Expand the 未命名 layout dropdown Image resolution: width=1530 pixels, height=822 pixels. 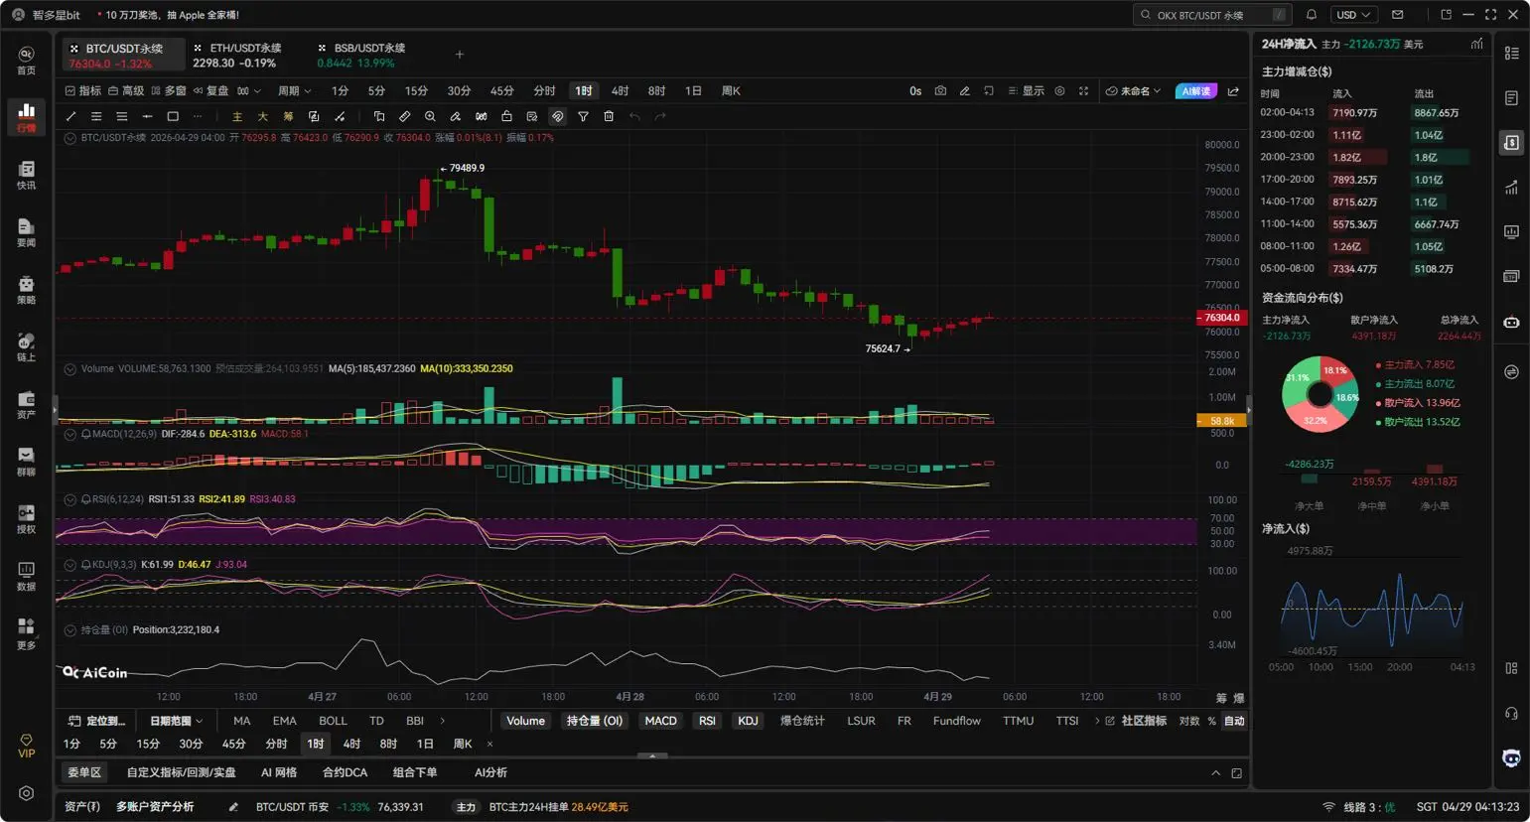pyautogui.click(x=1134, y=91)
